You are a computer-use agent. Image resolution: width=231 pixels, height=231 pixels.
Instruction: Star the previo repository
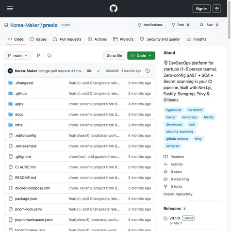210,25
